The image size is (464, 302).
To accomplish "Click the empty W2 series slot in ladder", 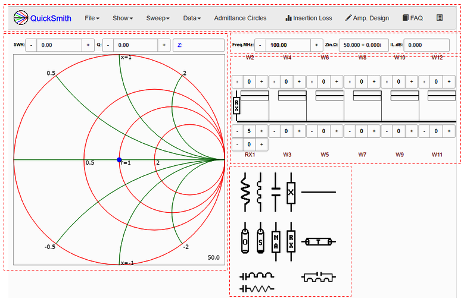I will (x=255, y=96).
